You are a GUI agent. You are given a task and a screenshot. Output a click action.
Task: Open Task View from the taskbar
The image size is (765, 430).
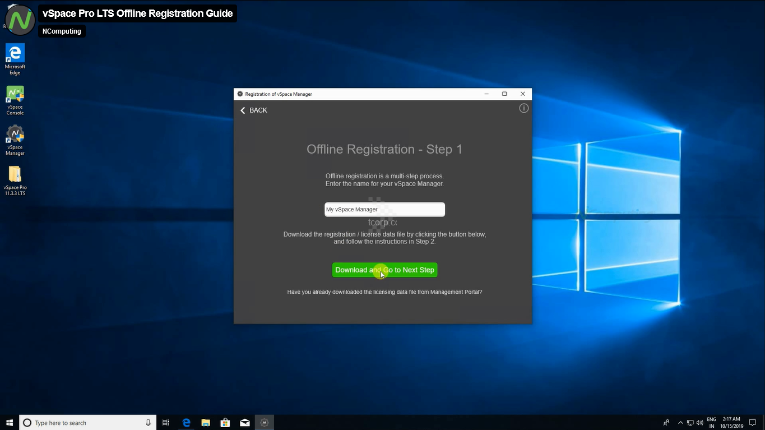[166, 423]
